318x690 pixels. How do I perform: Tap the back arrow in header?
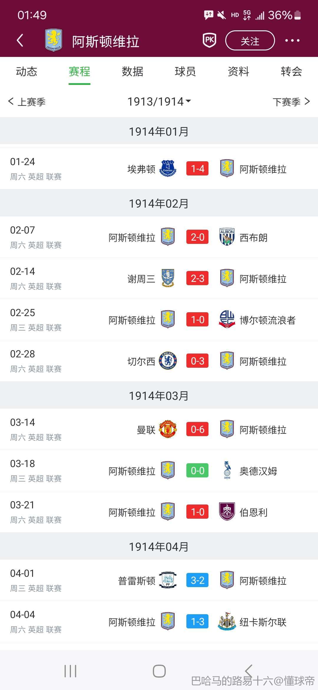(x=20, y=40)
